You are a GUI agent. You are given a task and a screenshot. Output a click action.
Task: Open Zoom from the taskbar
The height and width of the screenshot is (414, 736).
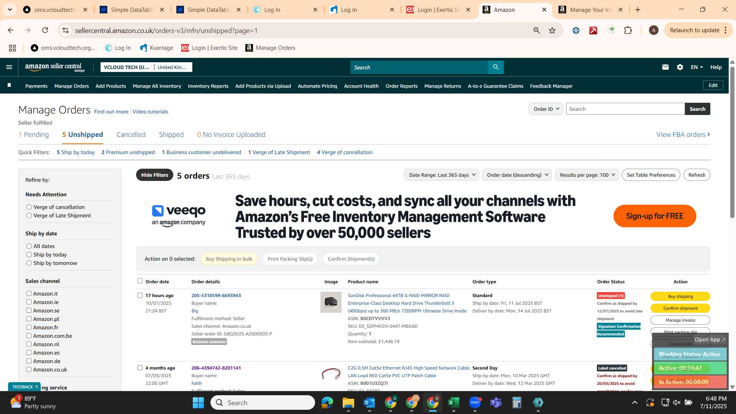click(x=475, y=402)
